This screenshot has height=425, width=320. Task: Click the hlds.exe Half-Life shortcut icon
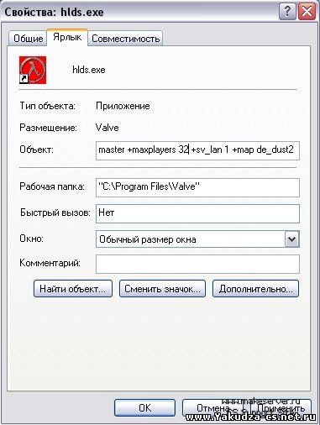click(x=33, y=70)
